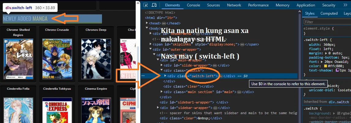The height and width of the screenshot is (123, 351).
Task: Open the #ffc800 color swatch picker
Action: click(x=326, y=66)
